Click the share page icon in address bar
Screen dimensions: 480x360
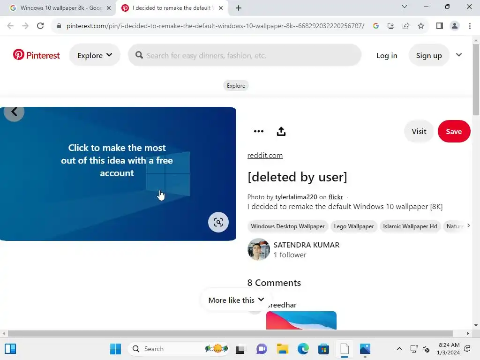(x=406, y=26)
